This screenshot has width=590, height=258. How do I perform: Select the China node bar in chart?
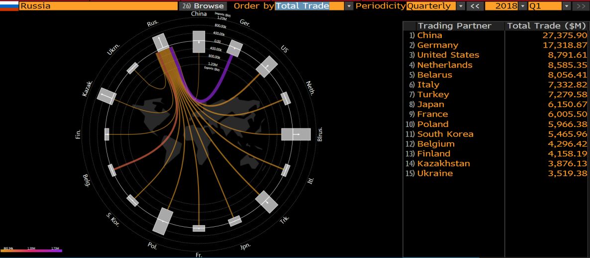pos(198,42)
